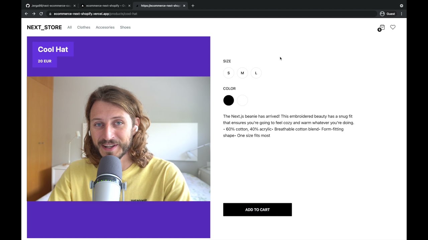Image resolution: width=428 pixels, height=240 pixels.
Task: Go to NEXT_STORE home logo
Action: tap(44, 27)
